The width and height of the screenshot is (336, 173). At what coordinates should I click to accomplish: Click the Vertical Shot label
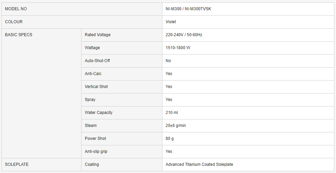pyautogui.click(x=96, y=87)
